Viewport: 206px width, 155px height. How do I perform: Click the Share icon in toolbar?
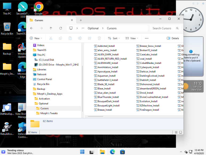tap(90, 38)
